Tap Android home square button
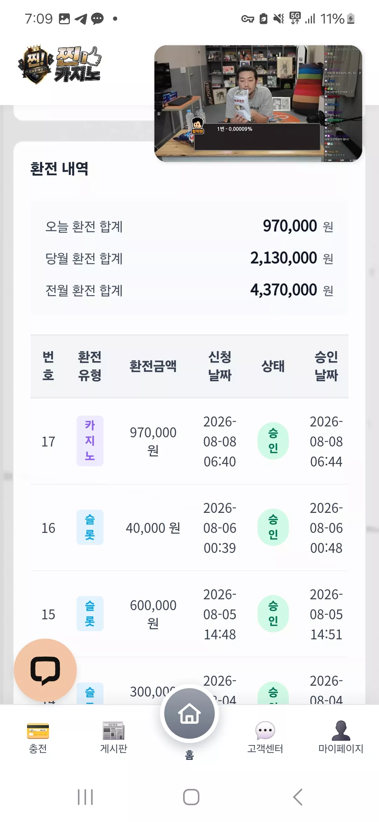 191,797
